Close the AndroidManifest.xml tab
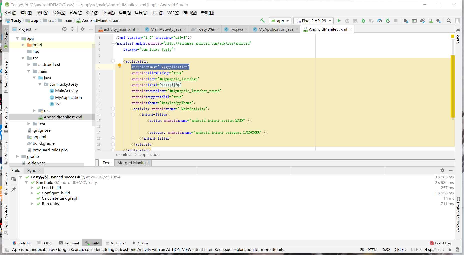464x255 pixels. 351,29
